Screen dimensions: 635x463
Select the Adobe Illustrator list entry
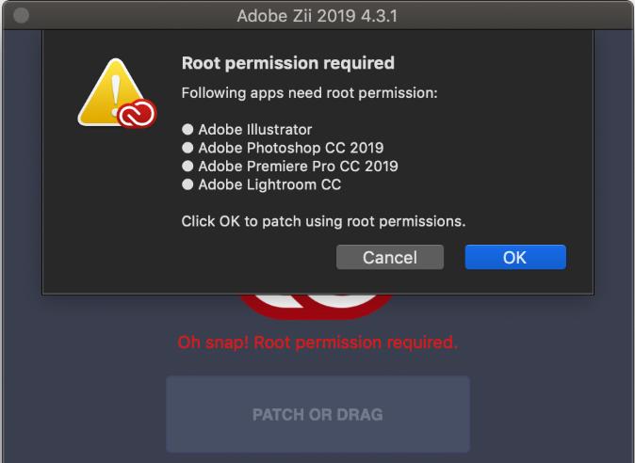(x=255, y=130)
